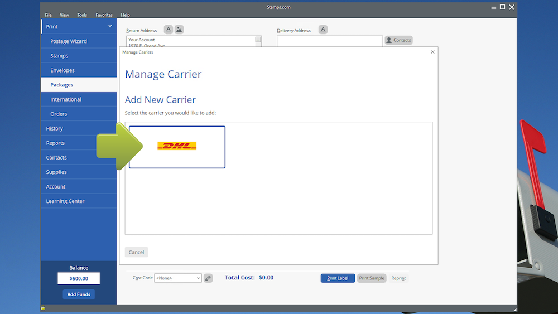Click the Print Label button
The height and width of the screenshot is (314, 558).
click(x=338, y=278)
